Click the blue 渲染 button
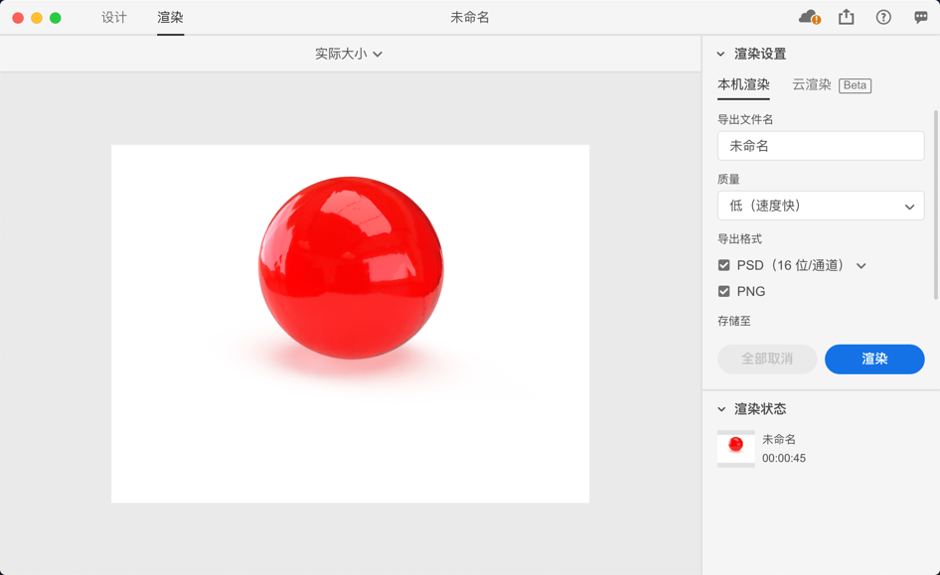Image resolution: width=940 pixels, height=575 pixels. coord(874,359)
